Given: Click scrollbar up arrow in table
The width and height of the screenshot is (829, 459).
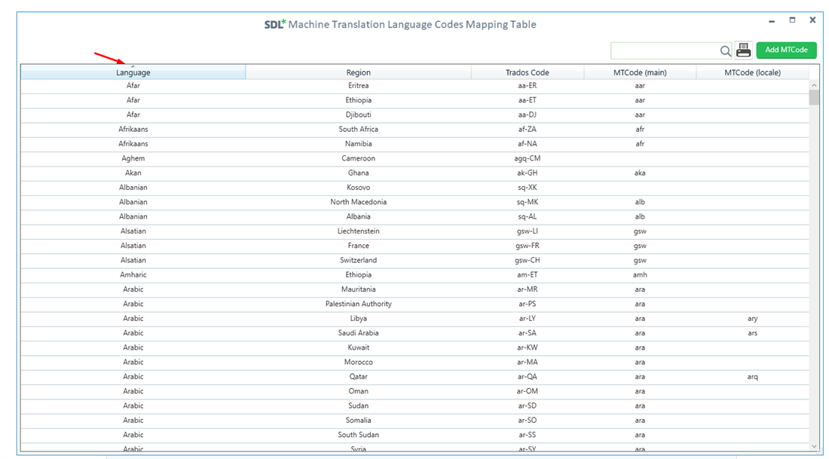Looking at the screenshot, I should click(814, 85).
